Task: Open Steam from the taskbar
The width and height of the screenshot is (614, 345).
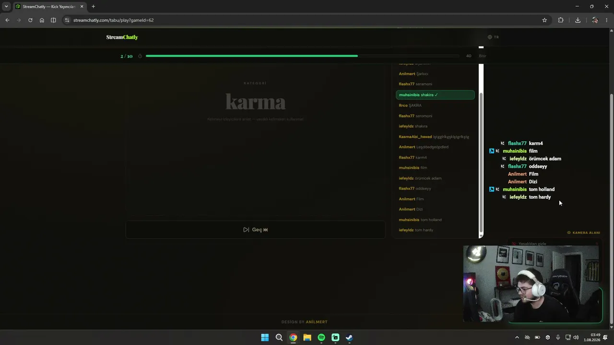Action: [349, 337]
